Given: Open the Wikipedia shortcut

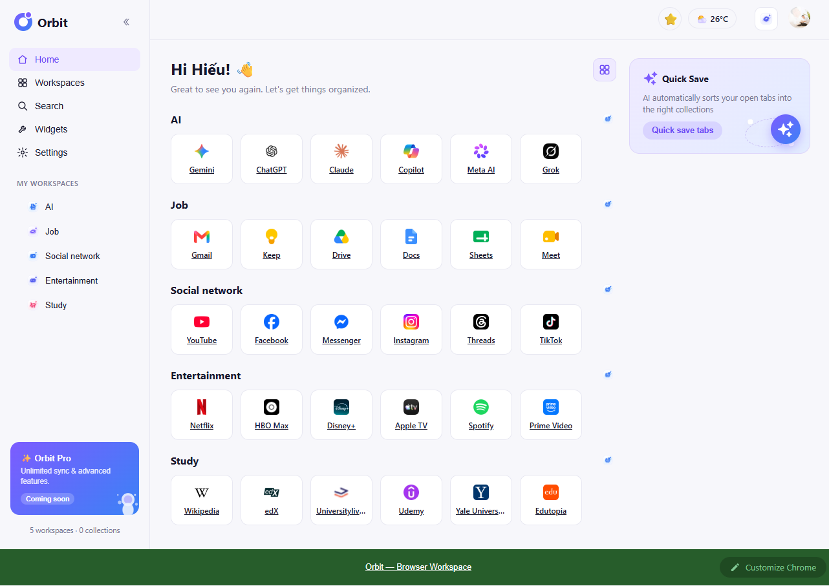Looking at the screenshot, I should (x=202, y=500).
